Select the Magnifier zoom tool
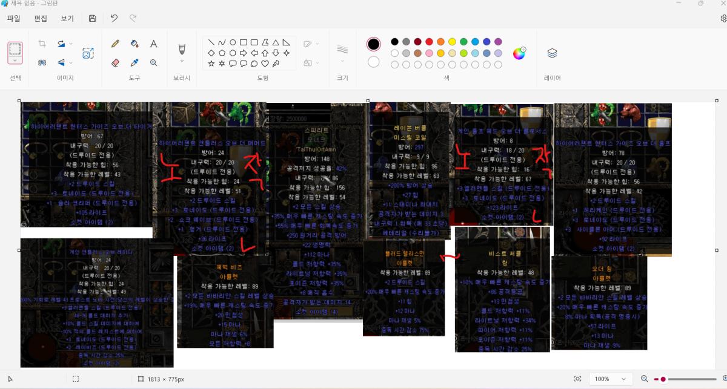 (153, 62)
